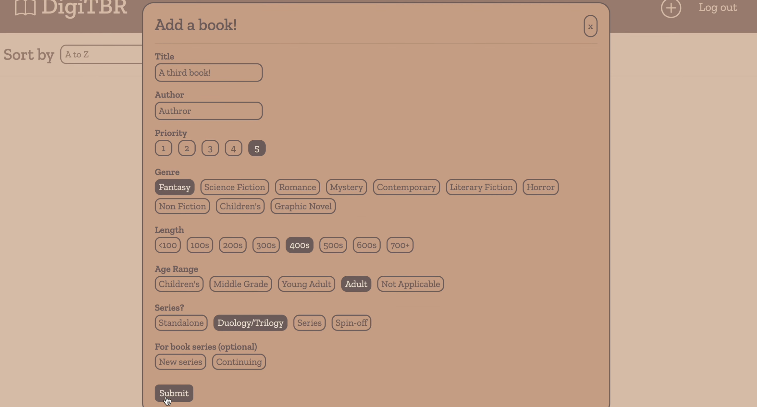Click the plus circle add-book icon
Viewport: 757px width, 407px height.
point(671,8)
